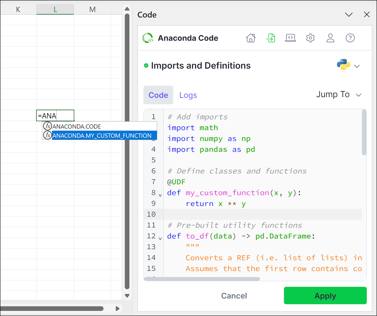Select spreadsheet column L header

coord(55,9)
